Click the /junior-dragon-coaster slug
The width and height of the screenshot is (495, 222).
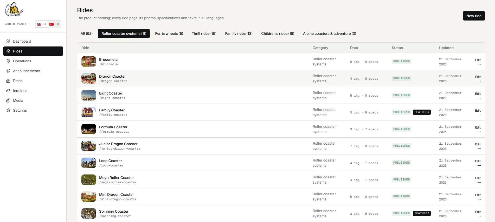pos(120,149)
